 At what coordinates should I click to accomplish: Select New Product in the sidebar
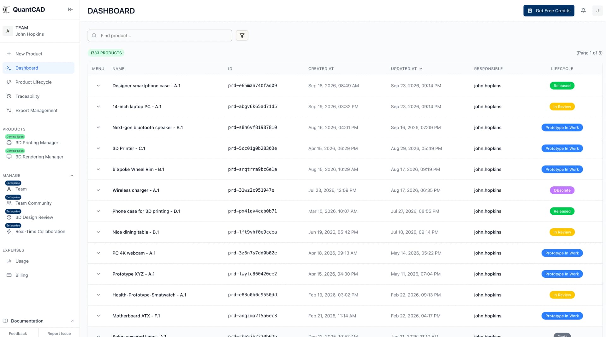tap(39, 54)
